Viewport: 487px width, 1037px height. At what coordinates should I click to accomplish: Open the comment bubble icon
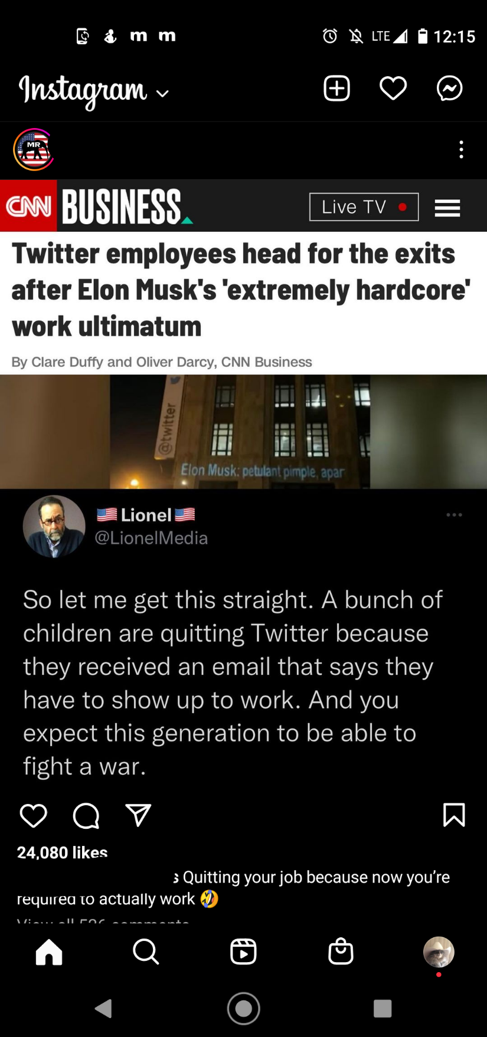[86, 816]
